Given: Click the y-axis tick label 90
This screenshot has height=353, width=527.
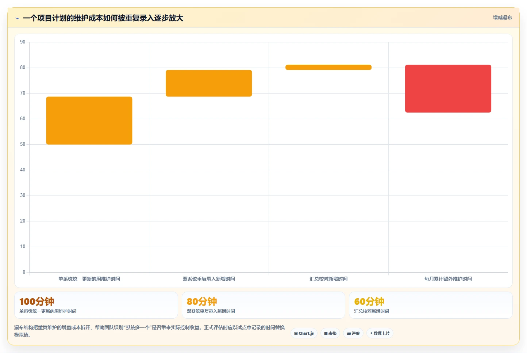Looking at the screenshot, I should (23, 42).
